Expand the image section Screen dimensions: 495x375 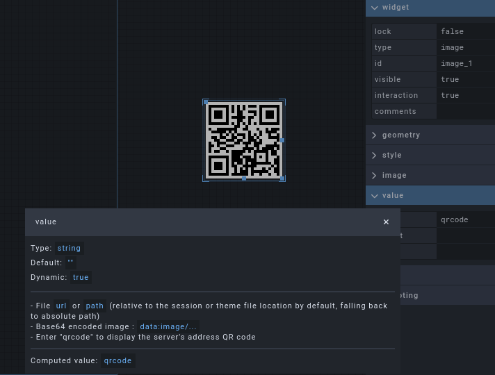(x=430, y=176)
